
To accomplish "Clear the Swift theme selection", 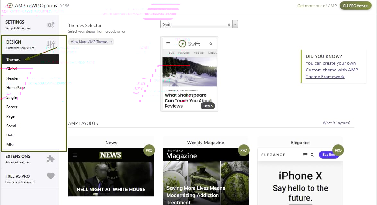I will [229, 24].
